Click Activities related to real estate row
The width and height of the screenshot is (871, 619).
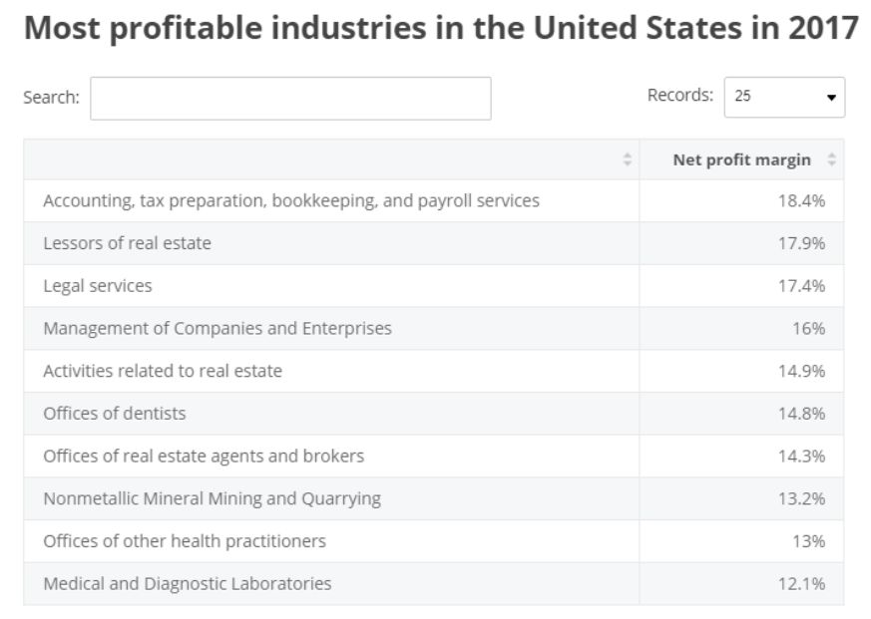click(x=163, y=371)
